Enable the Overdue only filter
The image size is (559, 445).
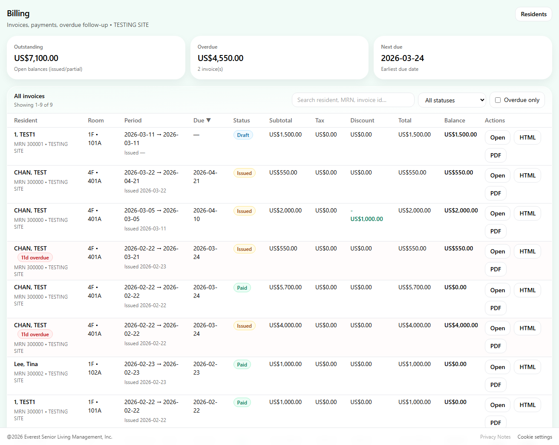[498, 100]
